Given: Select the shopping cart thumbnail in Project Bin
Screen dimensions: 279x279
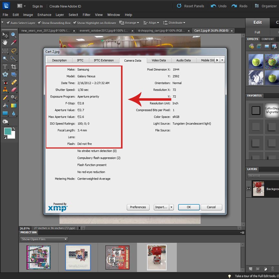Looking at the screenshot, I should click(x=157, y=257).
